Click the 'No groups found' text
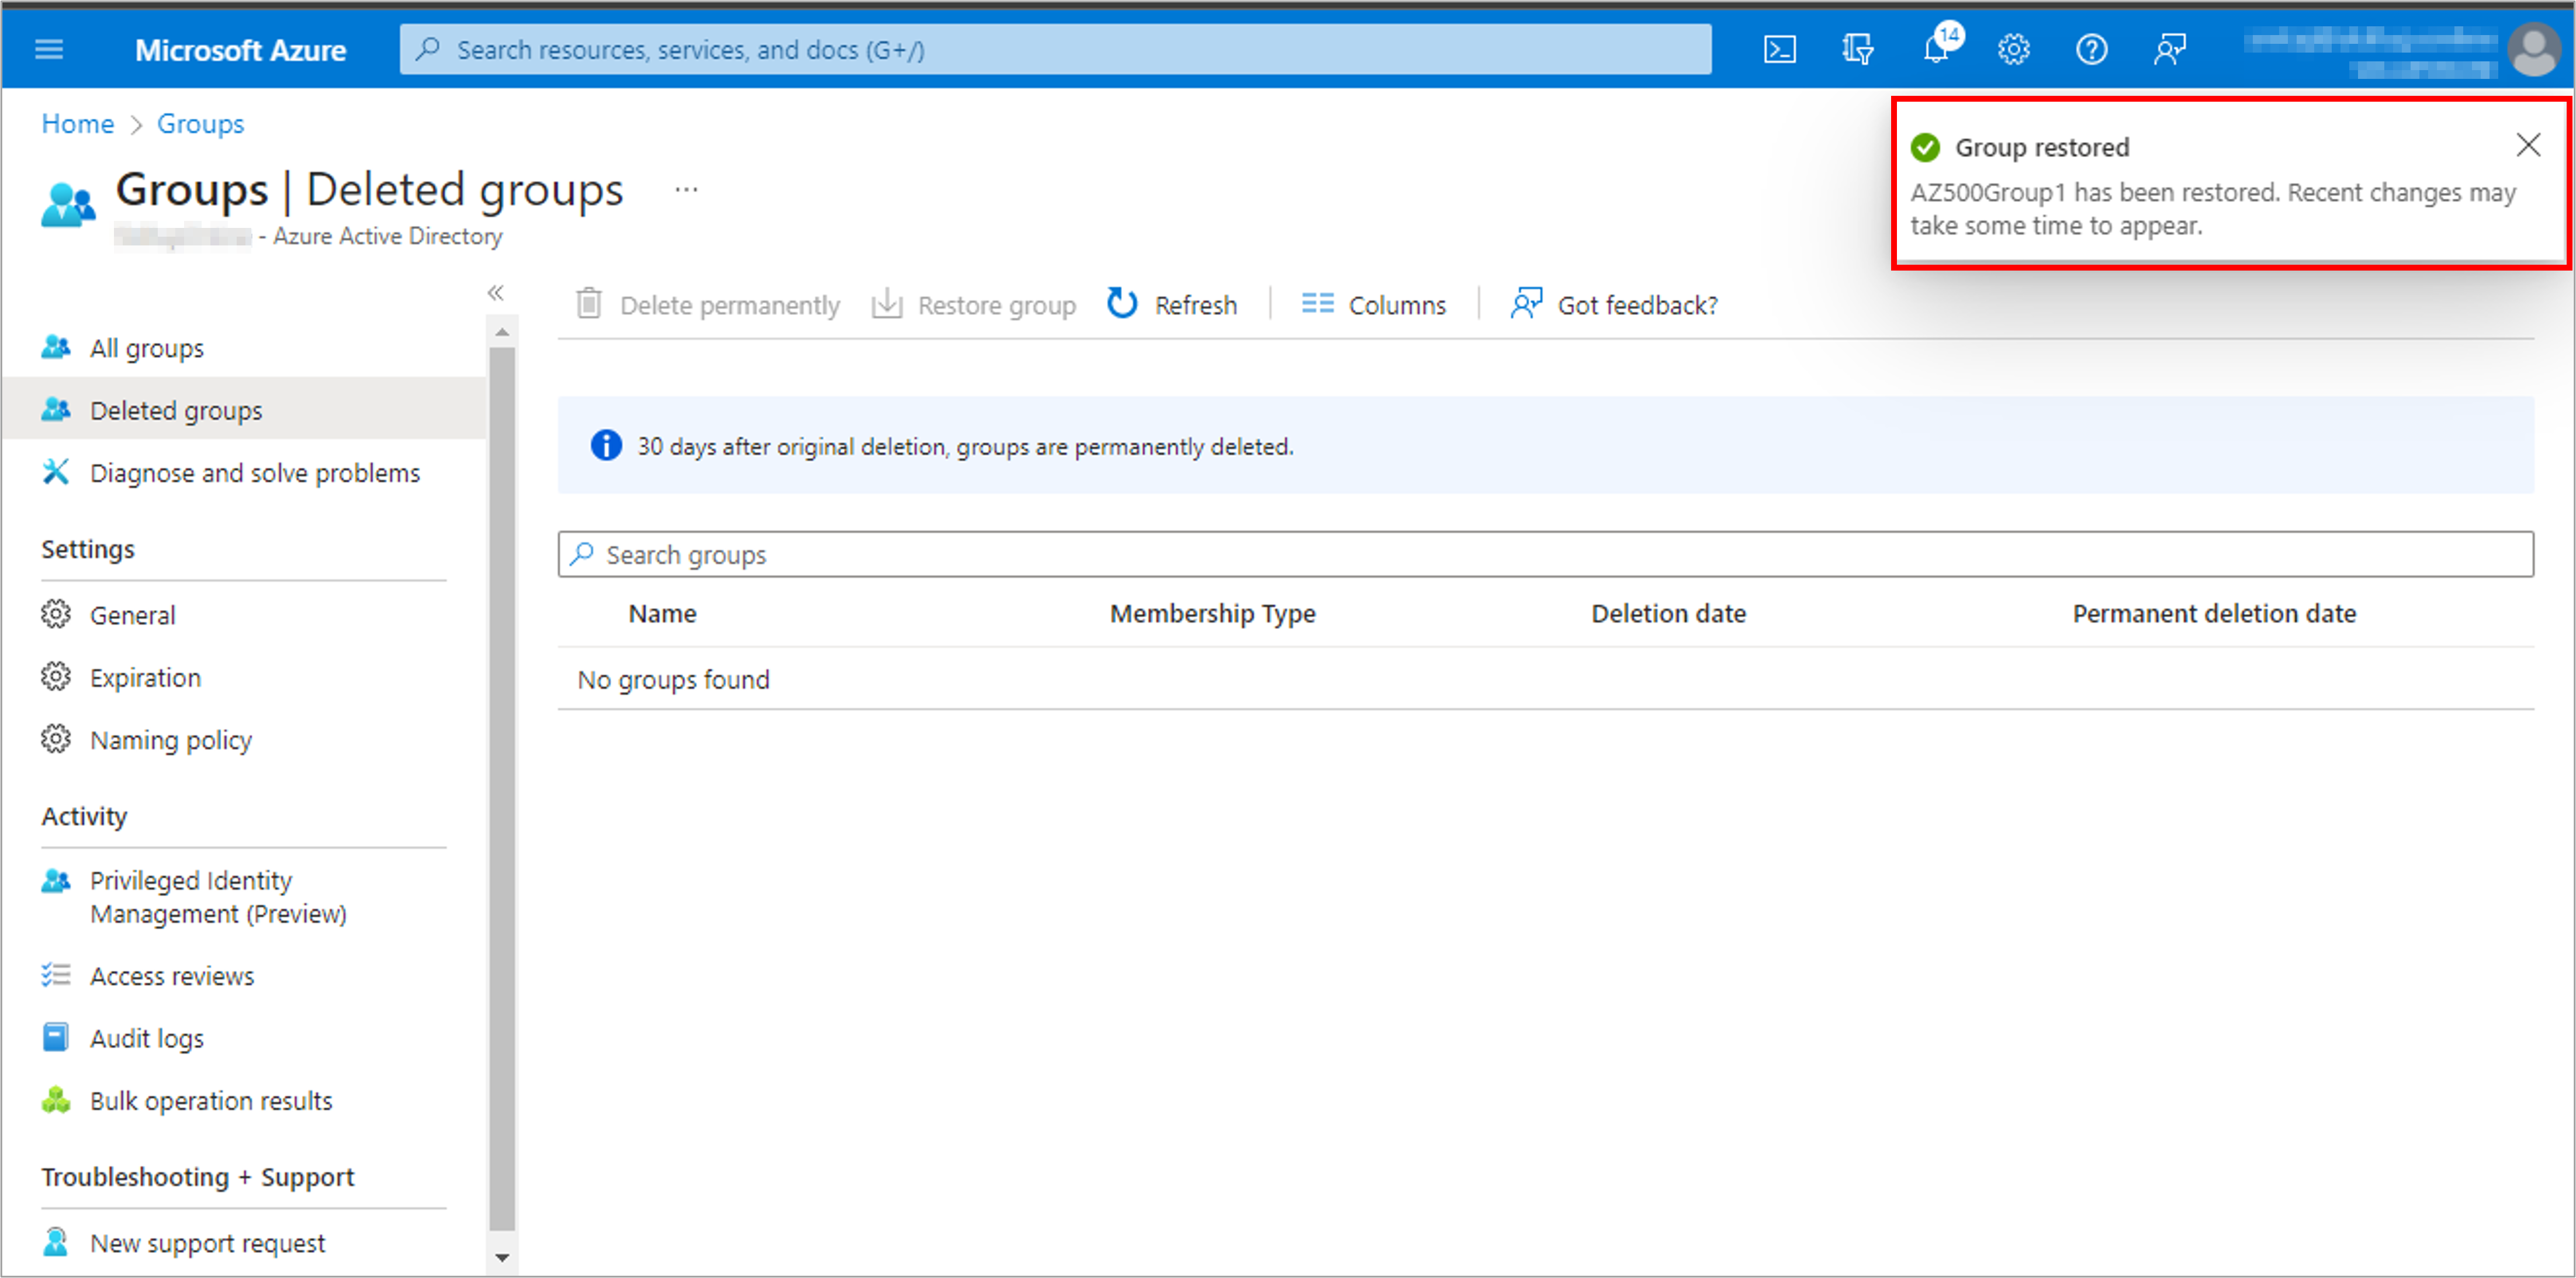The image size is (2576, 1278). point(673,679)
